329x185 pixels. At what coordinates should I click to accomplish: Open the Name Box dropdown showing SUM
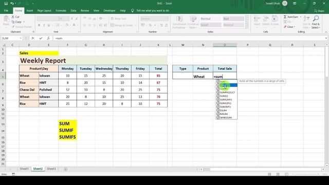[21, 38]
